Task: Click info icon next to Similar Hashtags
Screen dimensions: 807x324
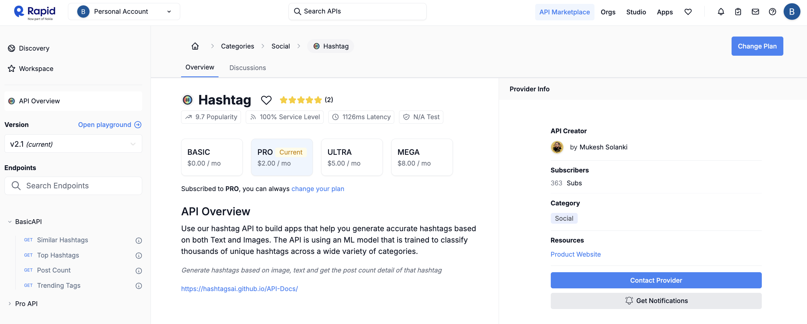Action: pos(139,240)
